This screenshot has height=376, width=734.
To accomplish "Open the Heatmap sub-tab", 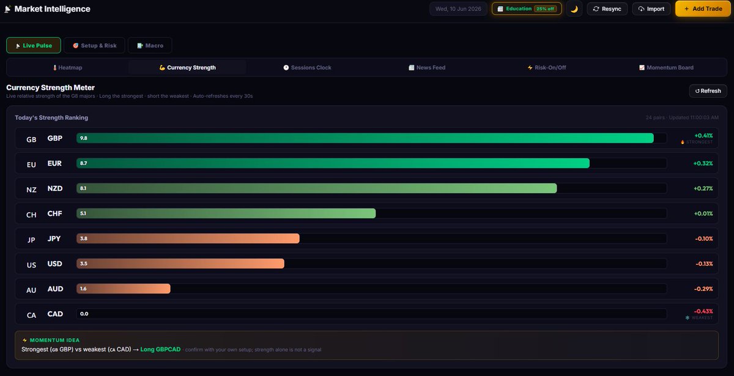I will [67, 67].
